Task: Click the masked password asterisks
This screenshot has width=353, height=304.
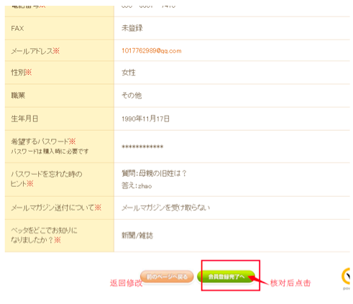Action: click(142, 147)
